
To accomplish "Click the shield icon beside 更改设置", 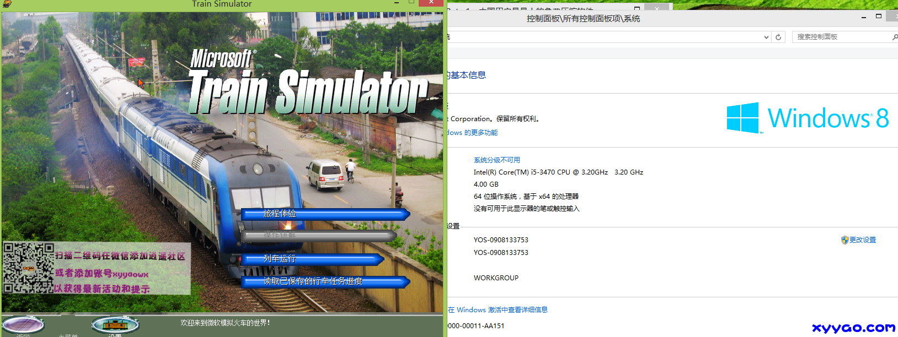I will tap(844, 240).
